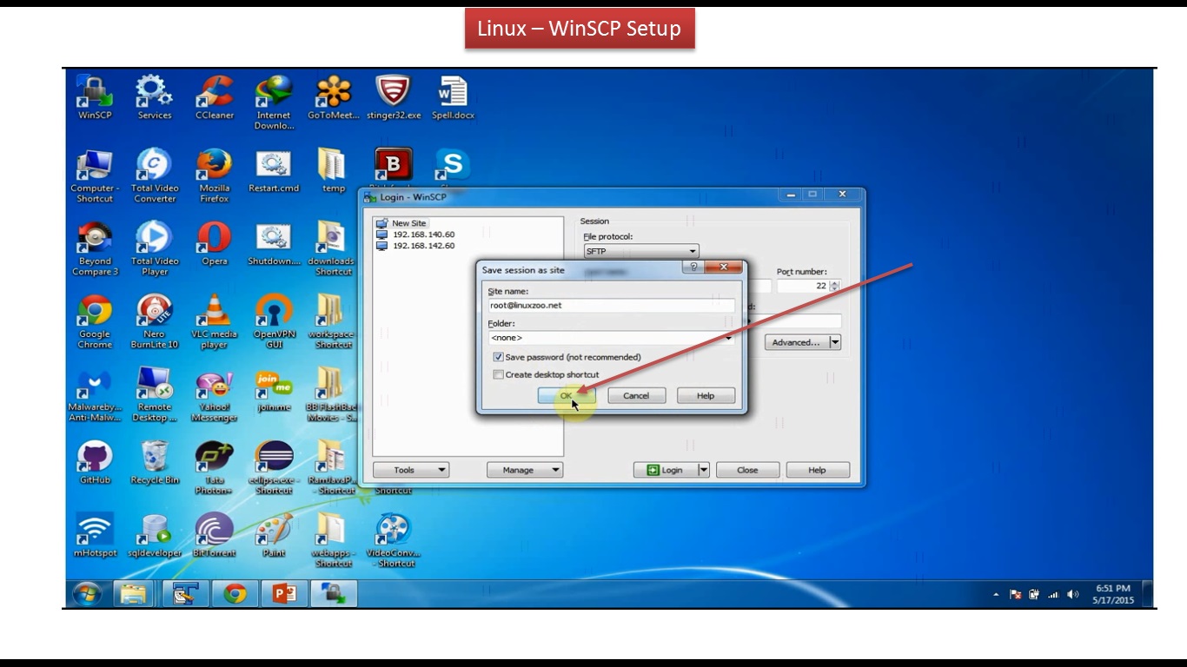Open the Recycle Bin
This screenshot has width=1187, height=667.
click(x=155, y=462)
